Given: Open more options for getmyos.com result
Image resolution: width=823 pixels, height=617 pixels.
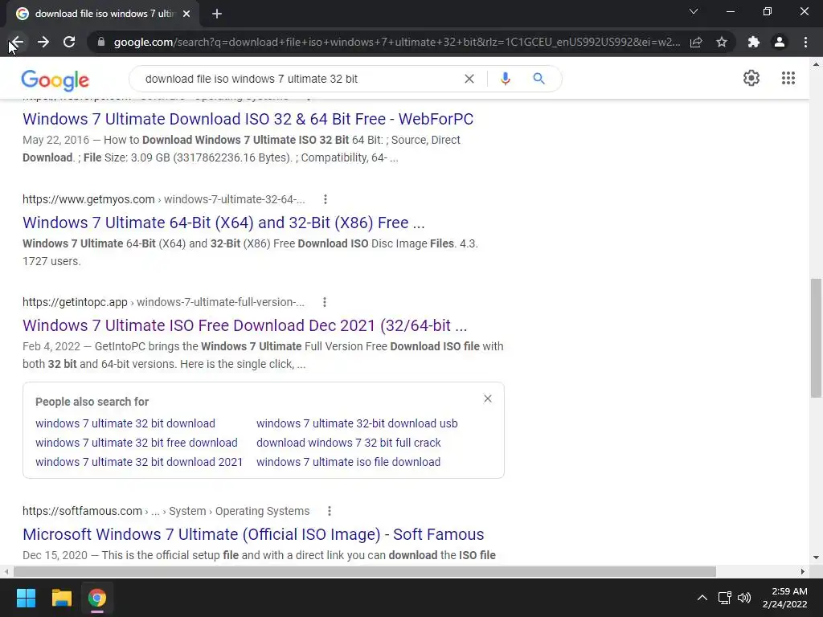Looking at the screenshot, I should click(x=326, y=199).
